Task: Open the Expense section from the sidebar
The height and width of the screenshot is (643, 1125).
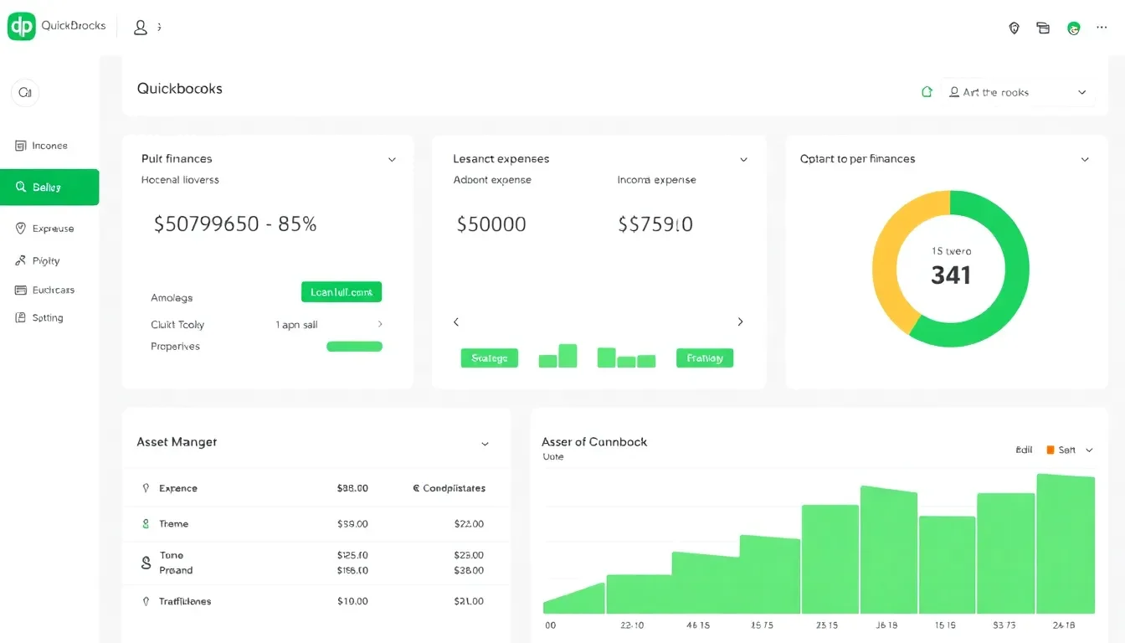Action: 49,228
